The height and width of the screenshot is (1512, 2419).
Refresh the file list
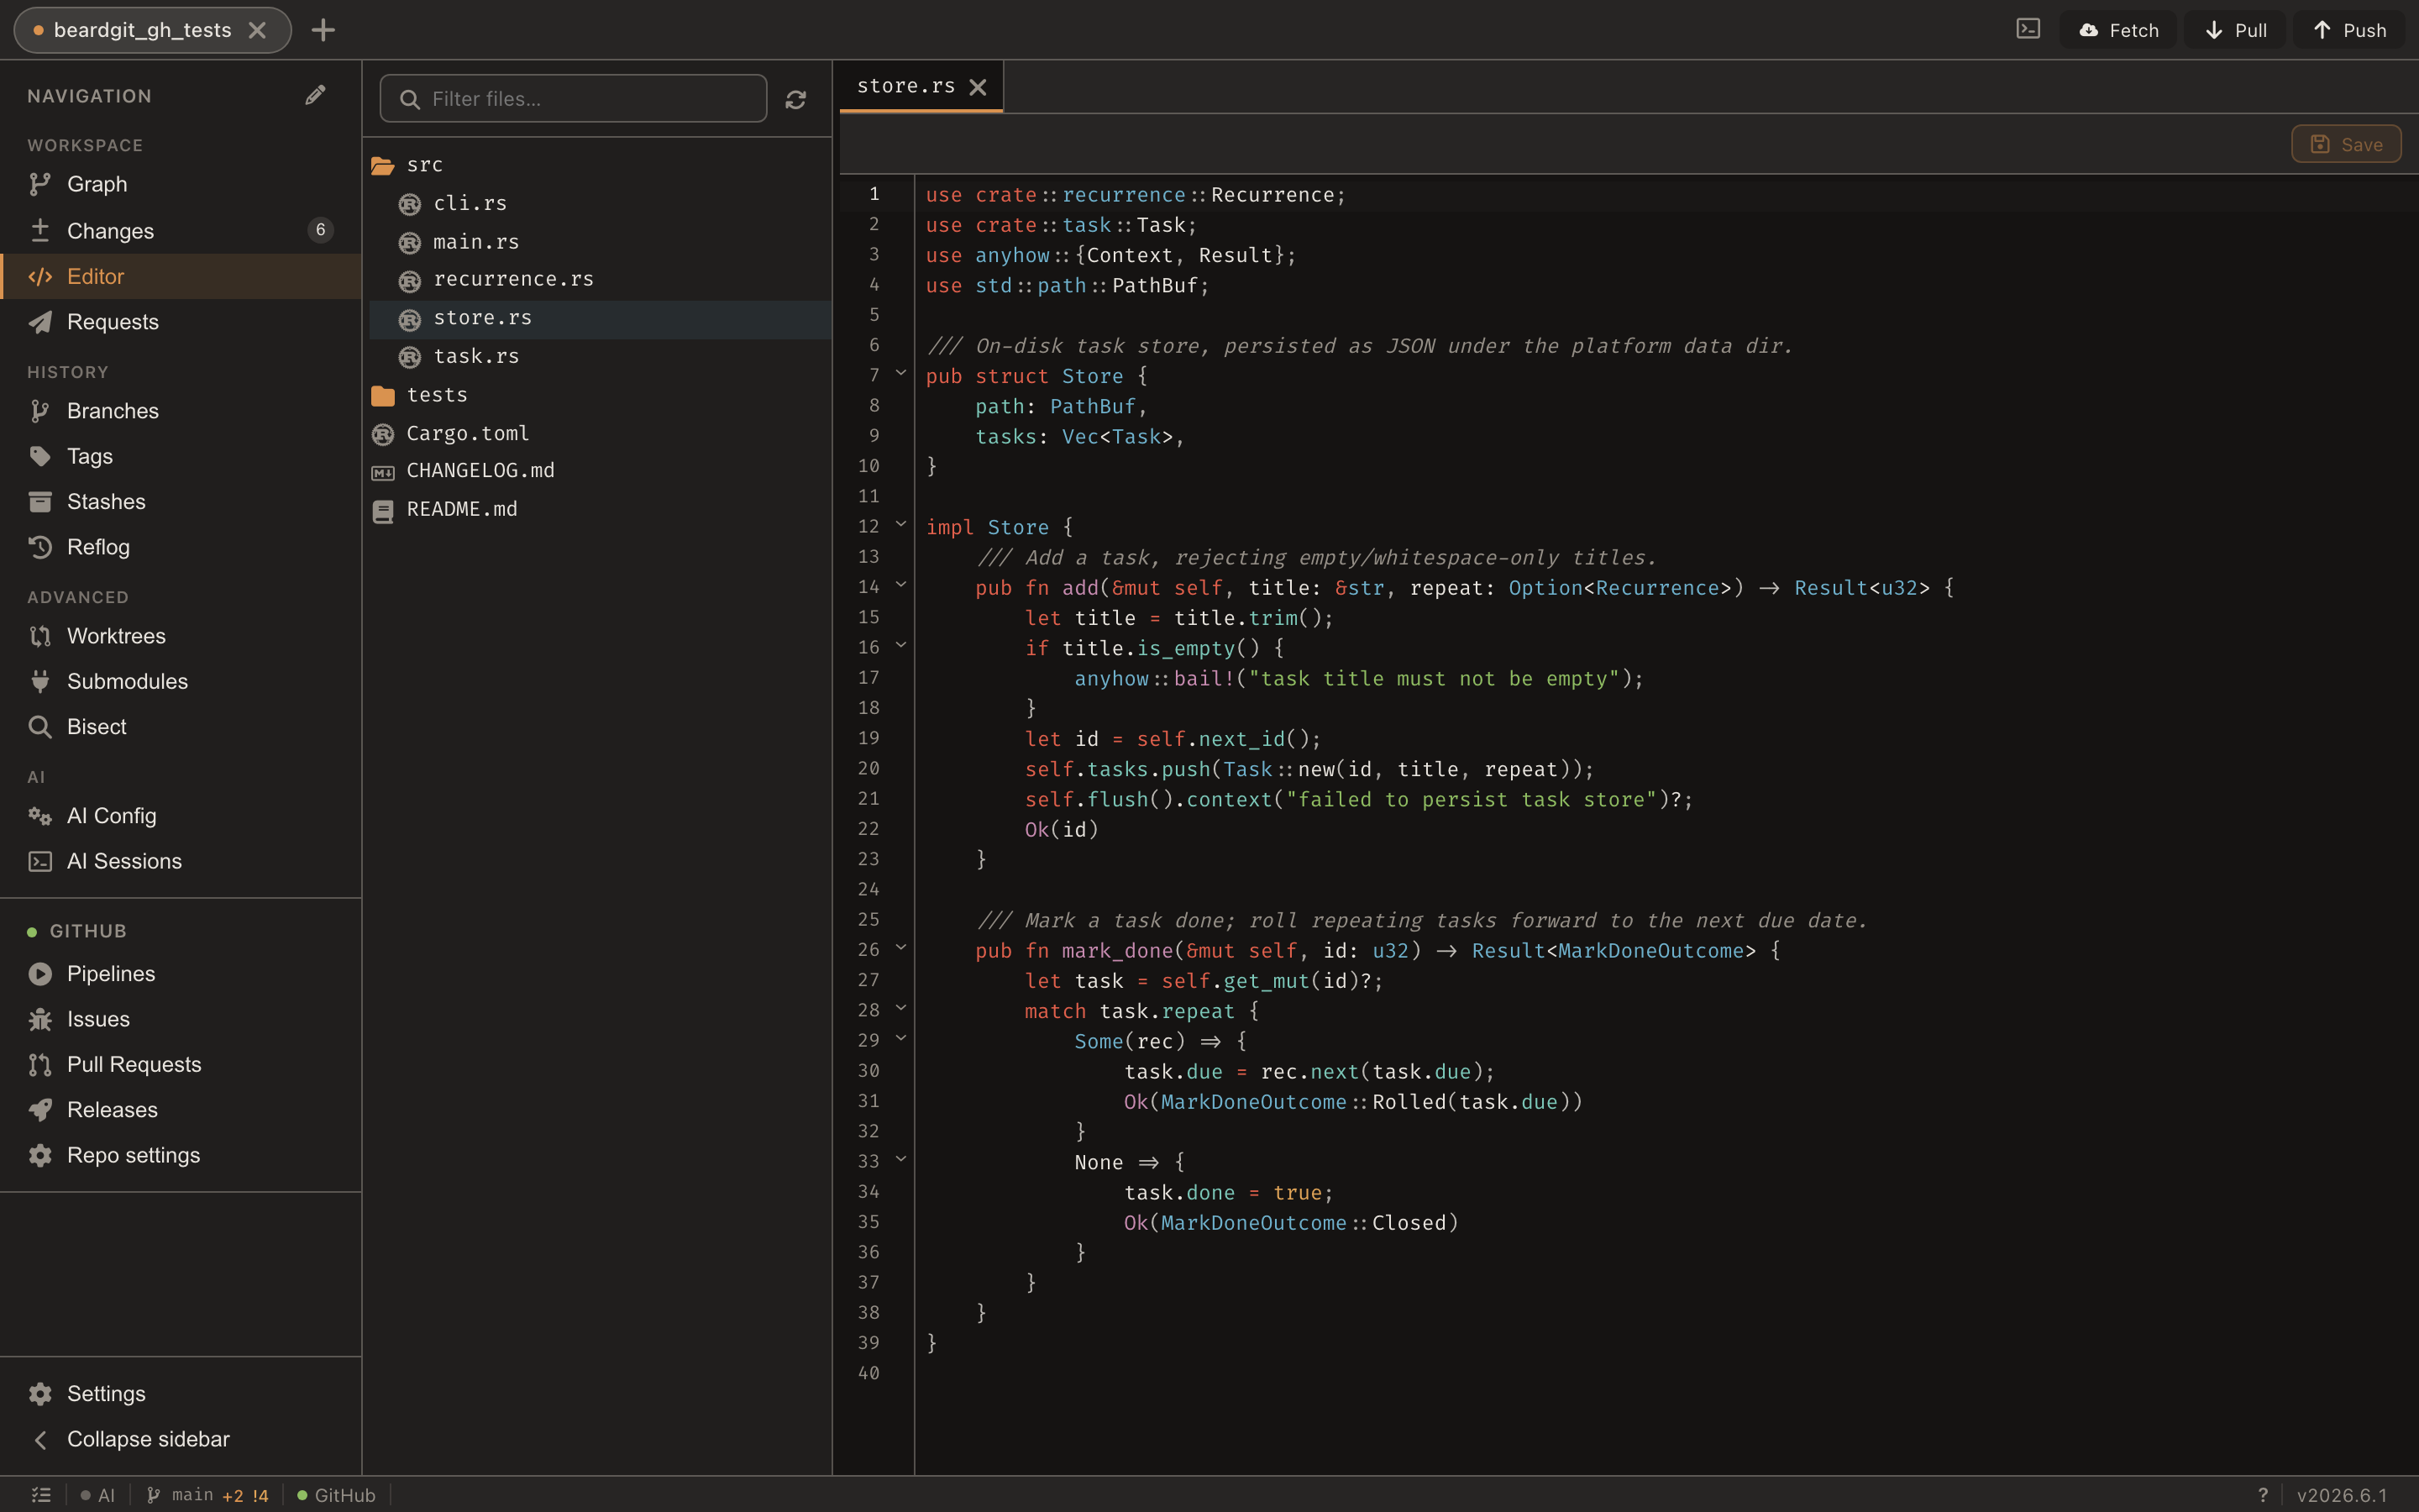pos(795,99)
